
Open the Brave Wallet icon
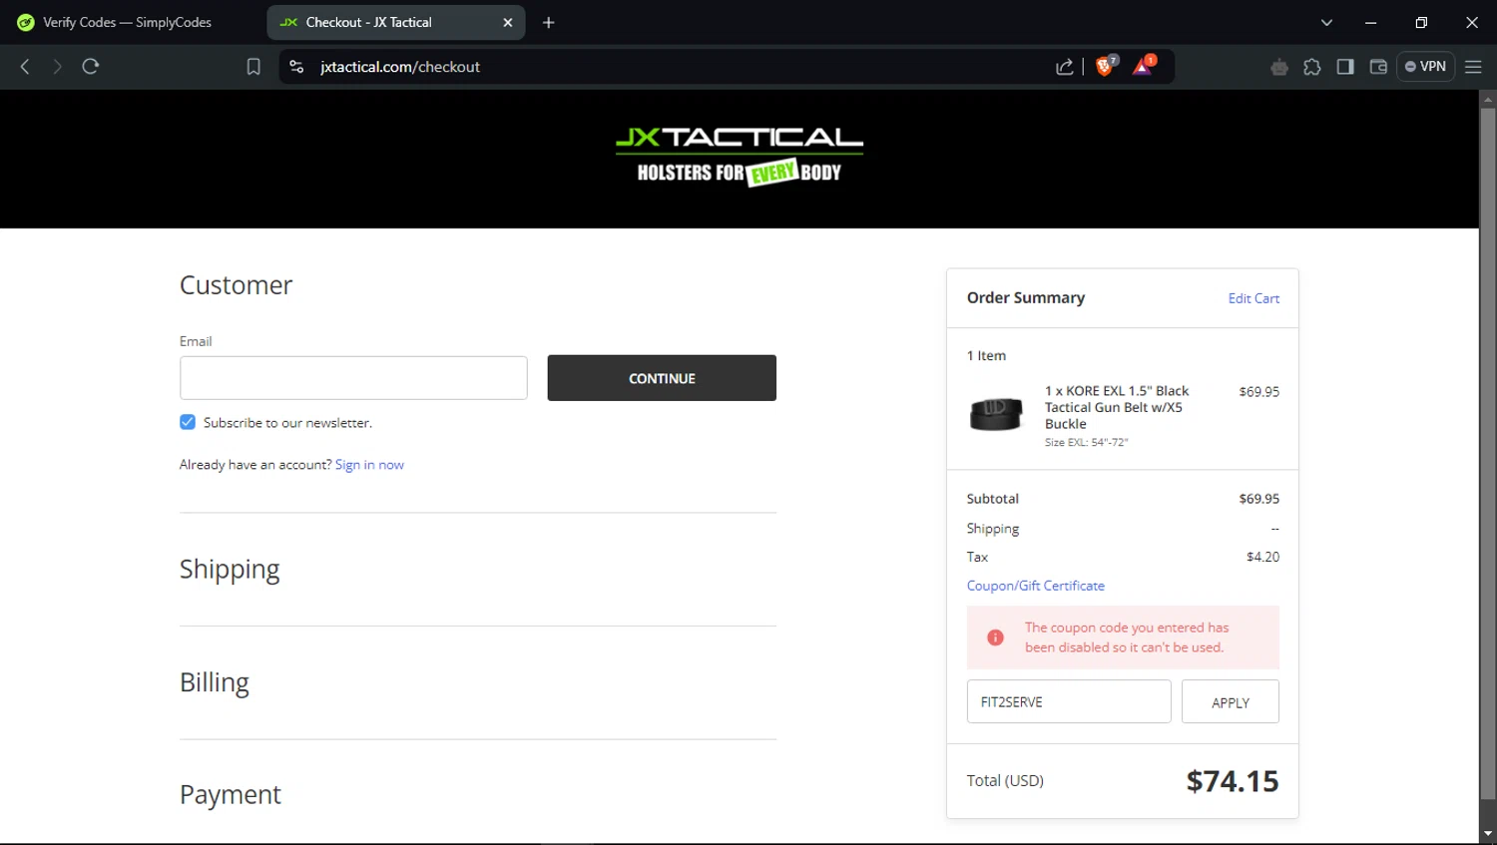pyautogui.click(x=1378, y=67)
